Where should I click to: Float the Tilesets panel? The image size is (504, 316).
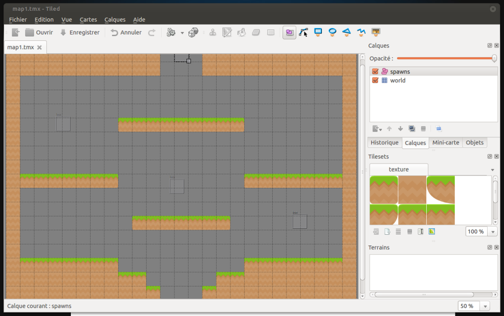(x=490, y=156)
